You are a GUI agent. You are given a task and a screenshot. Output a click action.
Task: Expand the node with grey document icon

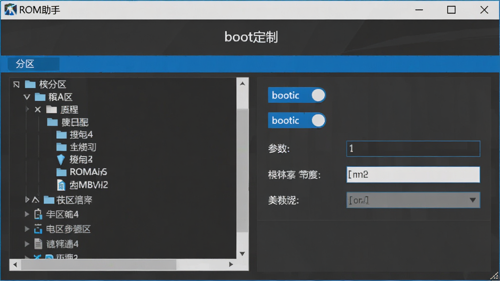coord(27,244)
